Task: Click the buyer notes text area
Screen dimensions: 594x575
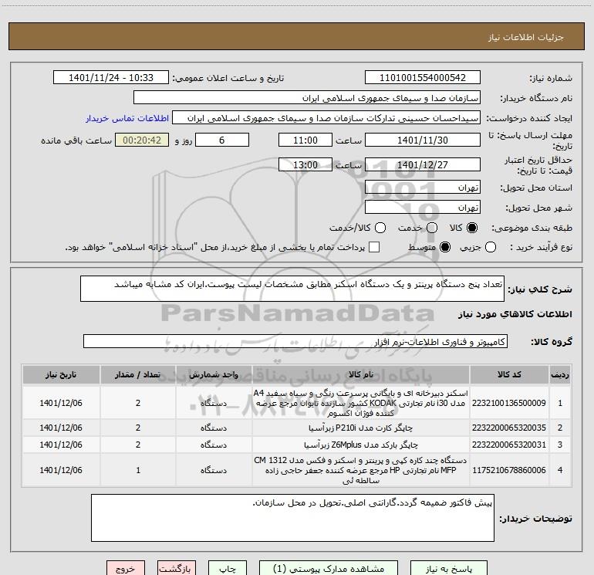Action: click(292, 518)
